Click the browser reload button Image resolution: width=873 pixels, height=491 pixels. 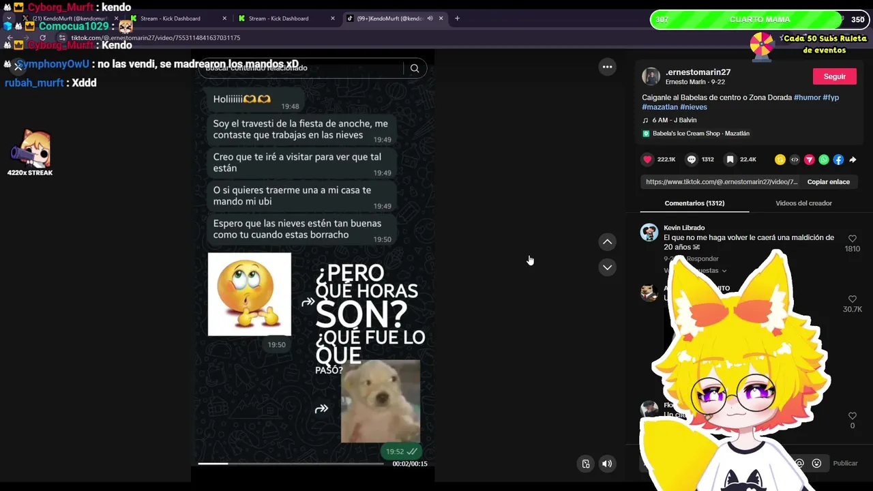click(42, 38)
